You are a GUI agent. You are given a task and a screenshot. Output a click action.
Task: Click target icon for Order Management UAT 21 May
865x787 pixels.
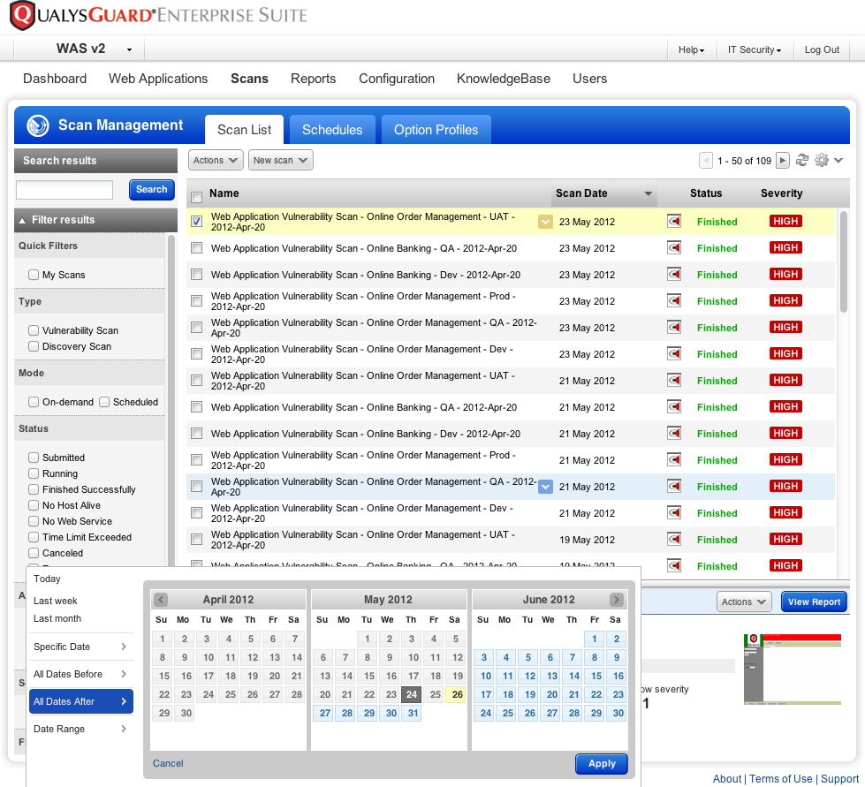coord(673,380)
